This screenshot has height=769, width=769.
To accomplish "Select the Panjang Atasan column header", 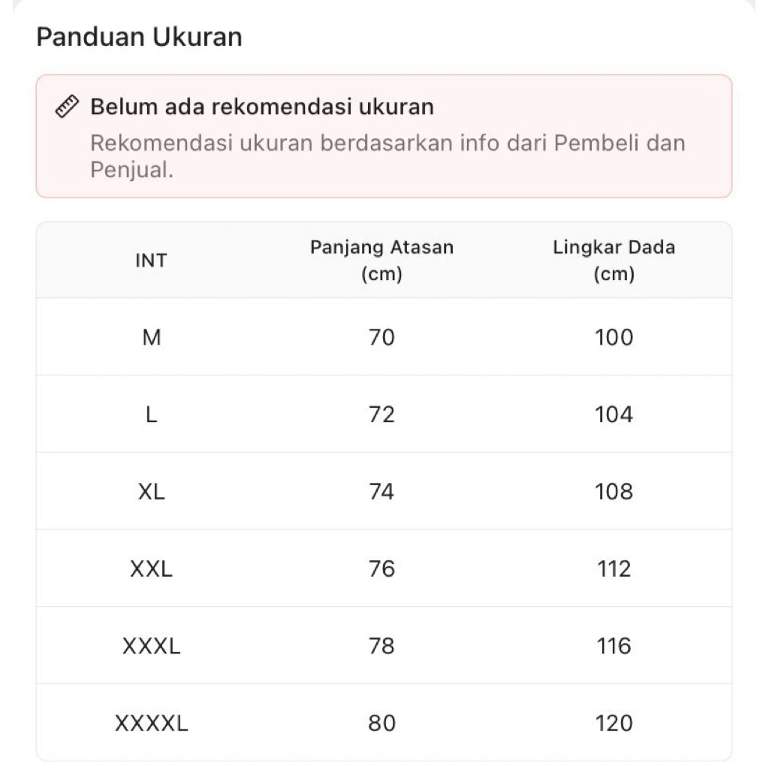I will [x=381, y=261].
